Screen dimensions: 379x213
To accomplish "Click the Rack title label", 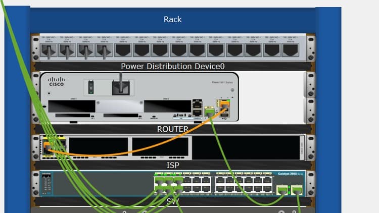I will (x=173, y=19).
